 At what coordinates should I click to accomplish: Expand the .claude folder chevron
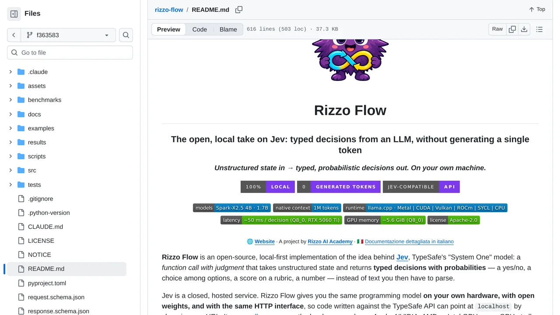tap(10, 72)
